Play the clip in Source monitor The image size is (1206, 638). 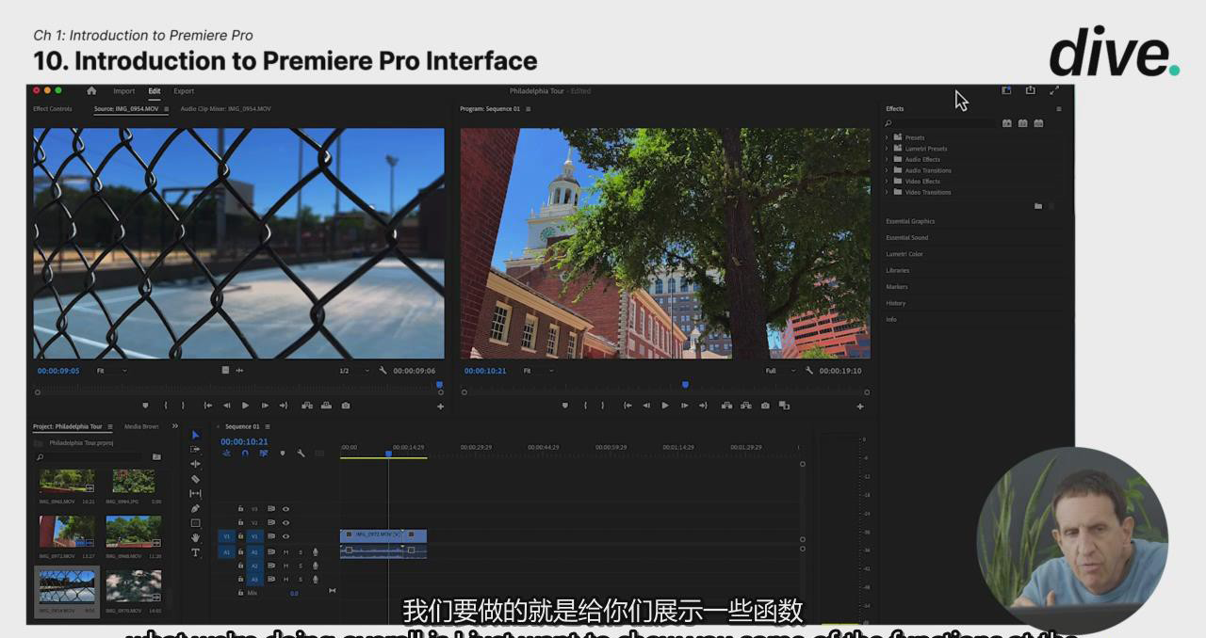pos(245,406)
